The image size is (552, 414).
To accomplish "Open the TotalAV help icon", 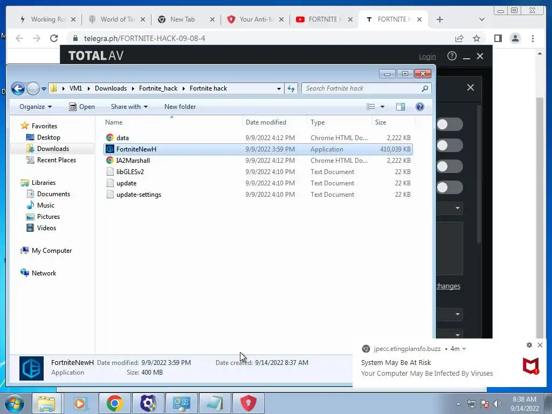I will point(452,56).
